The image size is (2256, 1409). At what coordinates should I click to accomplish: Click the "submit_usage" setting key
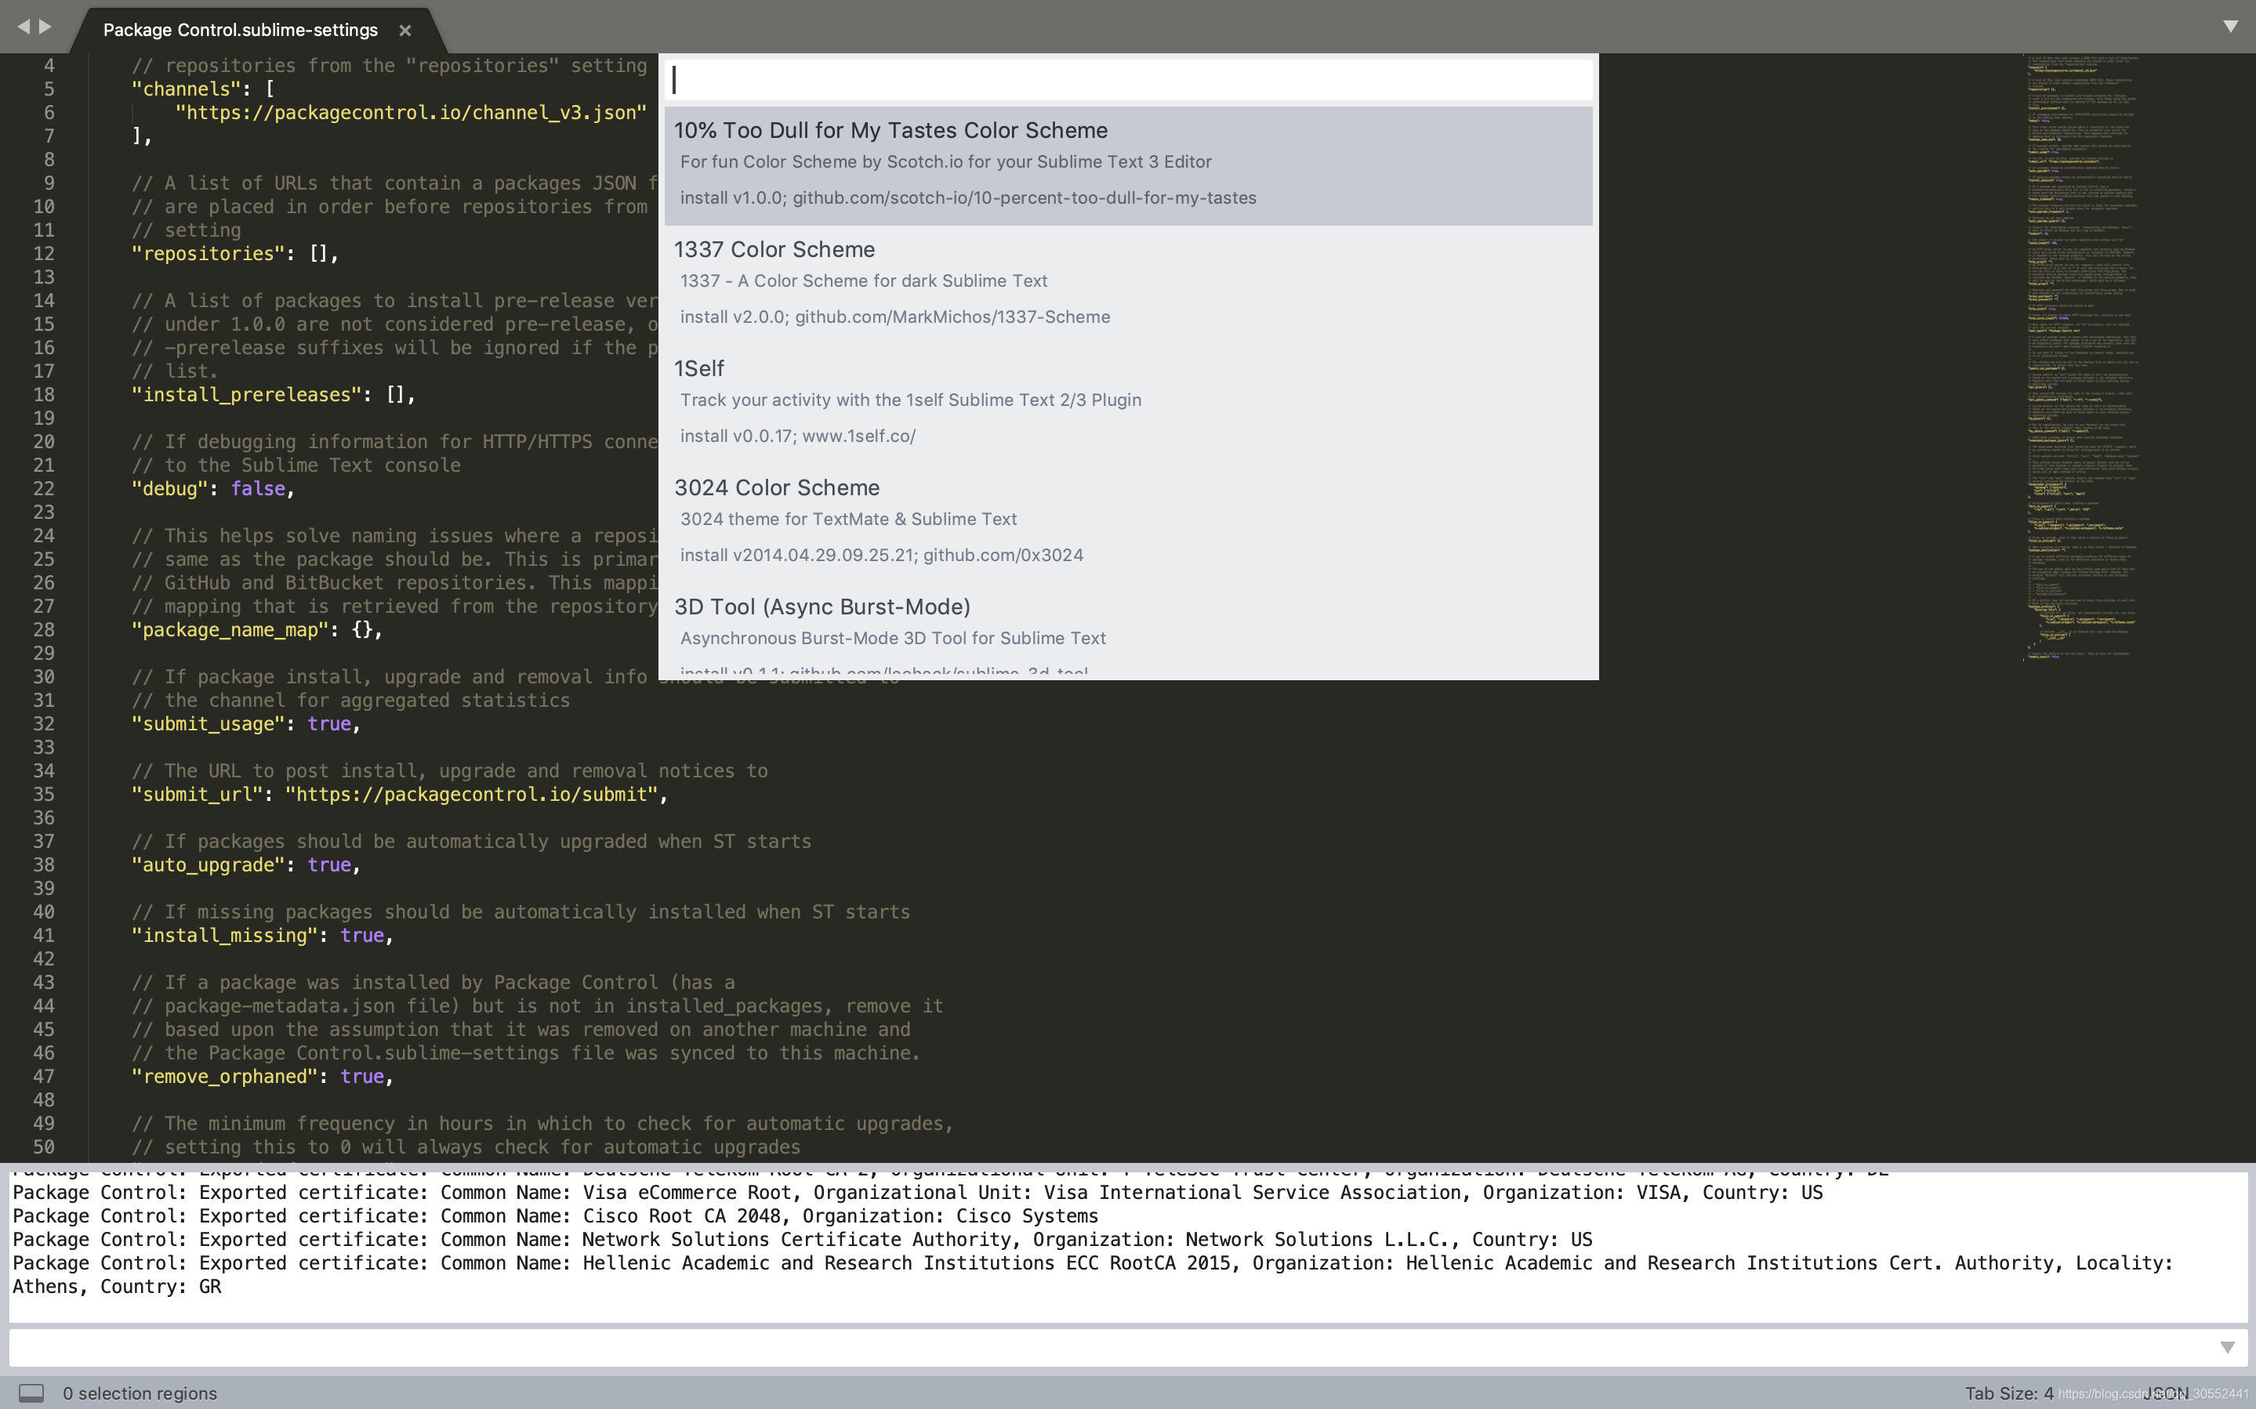208,724
